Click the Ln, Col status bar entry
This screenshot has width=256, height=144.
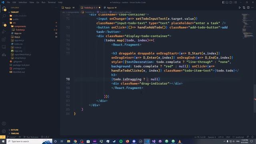click(200, 137)
